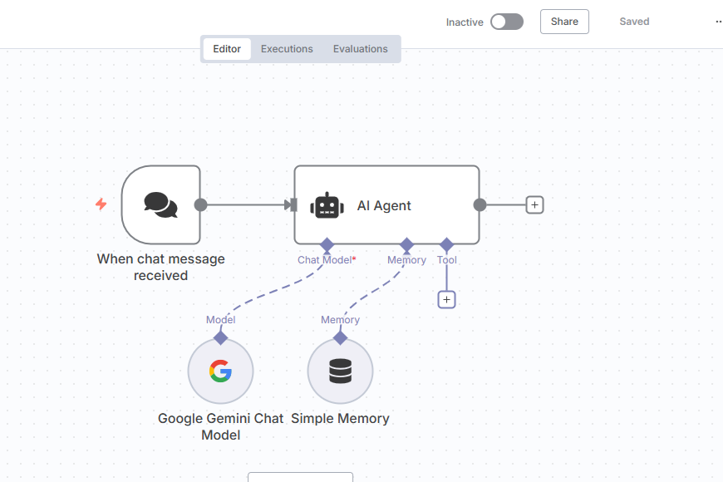
Task: Click the Model diamond above Google Gemini
Action: [220, 337]
